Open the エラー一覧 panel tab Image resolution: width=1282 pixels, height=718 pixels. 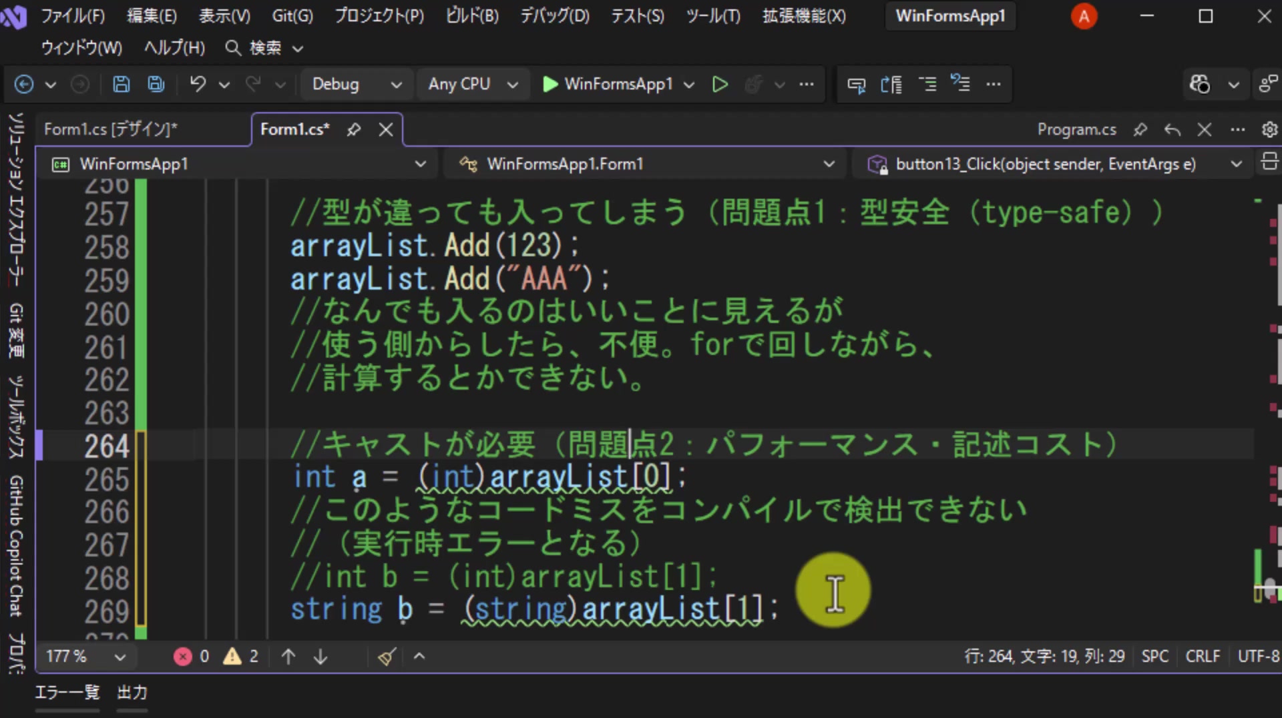point(67,693)
